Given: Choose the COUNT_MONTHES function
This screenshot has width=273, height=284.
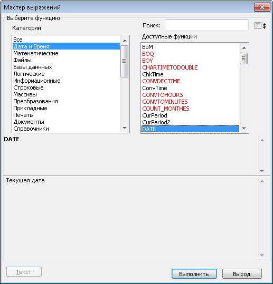Looking at the screenshot, I should point(190,109).
